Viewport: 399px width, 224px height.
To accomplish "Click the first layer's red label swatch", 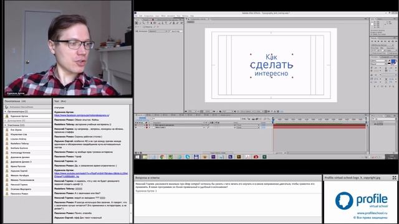I will [147, 125].
